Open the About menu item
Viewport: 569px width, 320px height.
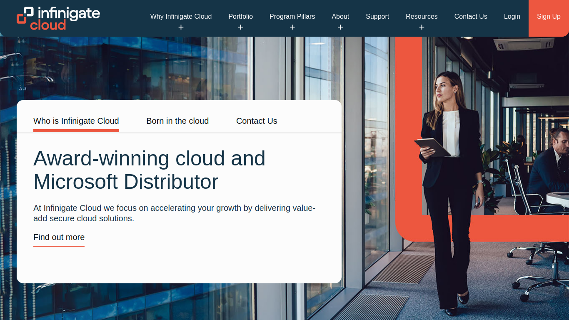340,17
